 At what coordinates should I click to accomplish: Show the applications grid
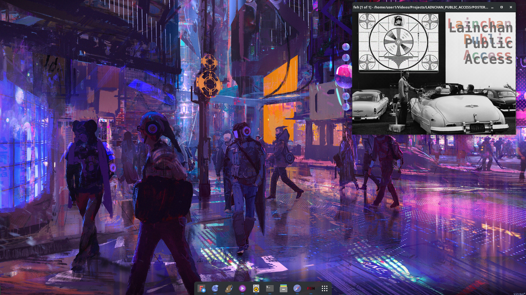tap(325, 288)
